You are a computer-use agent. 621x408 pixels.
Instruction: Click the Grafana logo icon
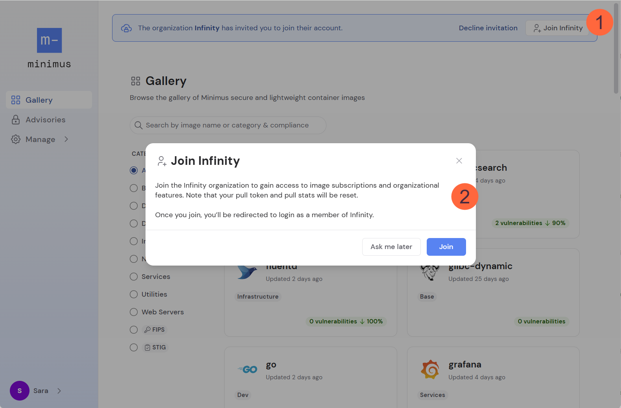click(x=430, y=369)
